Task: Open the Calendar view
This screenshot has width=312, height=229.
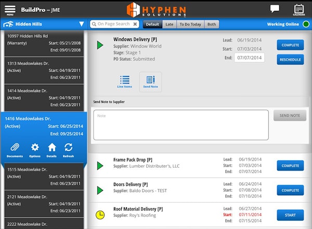Action: [298, 9]
